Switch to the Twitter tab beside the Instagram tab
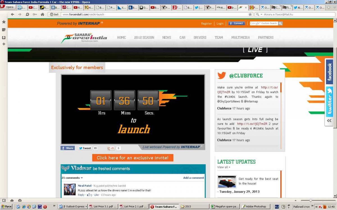The image size is (337, 210). point(199,8)
